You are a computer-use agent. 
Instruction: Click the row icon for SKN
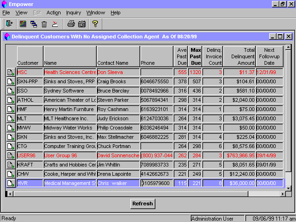(11, 137)
